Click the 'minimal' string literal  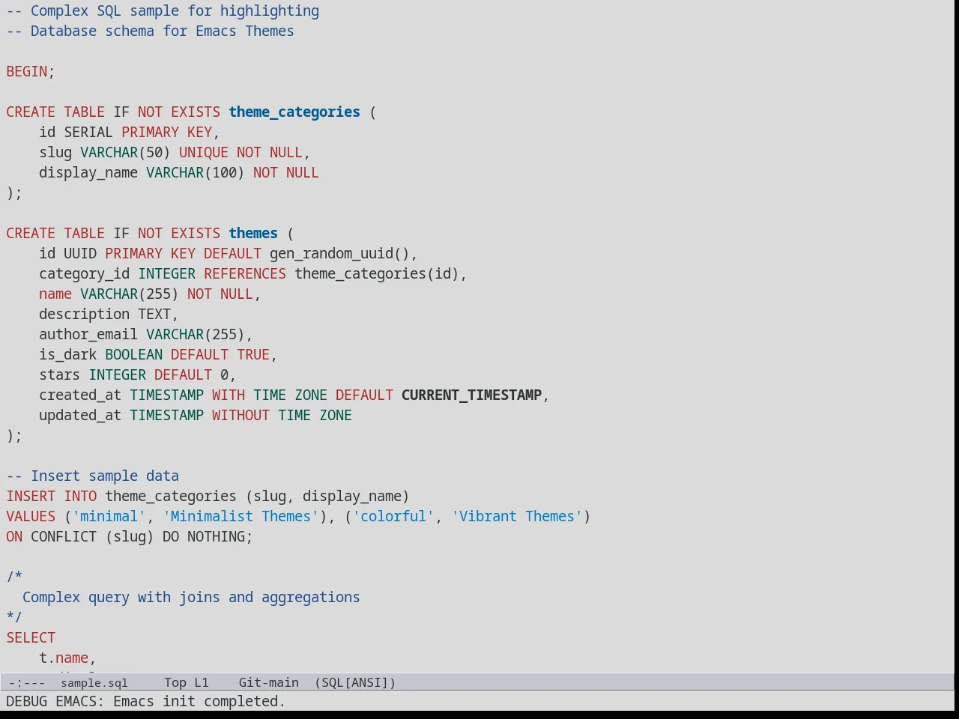[109, 517]
